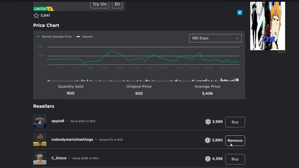Click the Original Price value 500
The height and width of the screenshot is (168, 299).
[139, 93]
